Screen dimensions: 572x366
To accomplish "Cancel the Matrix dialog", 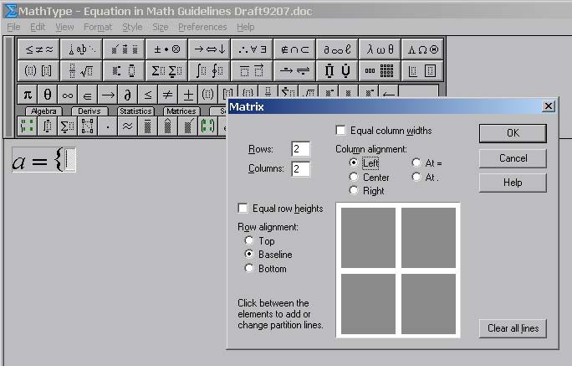I will 513,158.
